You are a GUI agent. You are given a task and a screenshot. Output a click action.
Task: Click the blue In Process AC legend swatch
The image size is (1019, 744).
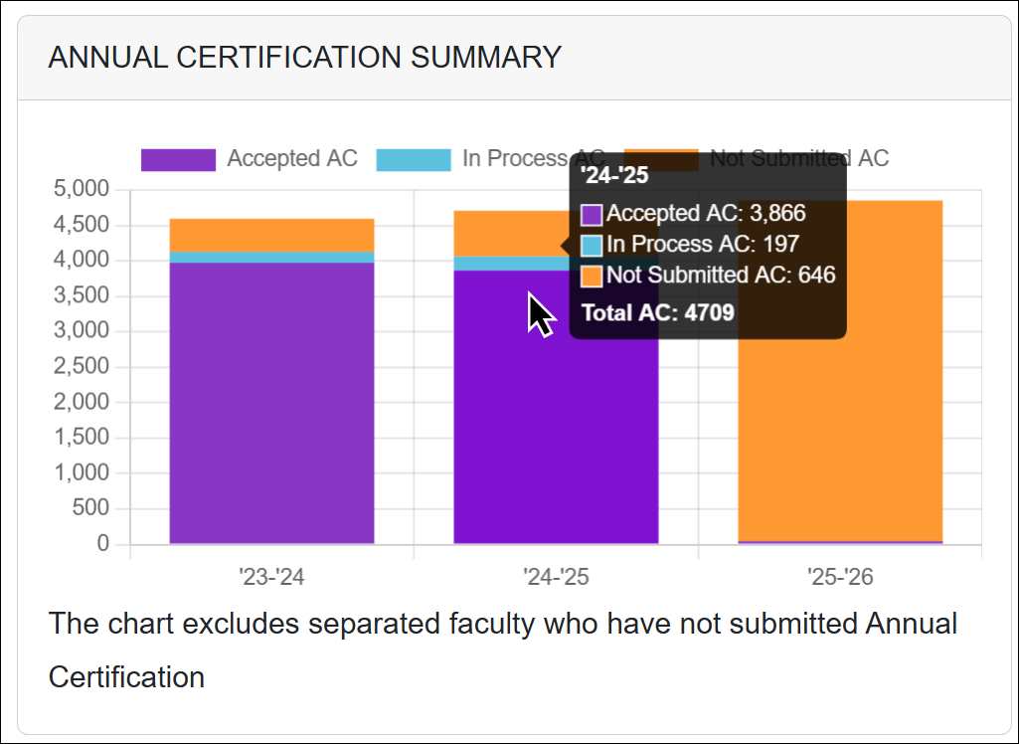[413, 159]
